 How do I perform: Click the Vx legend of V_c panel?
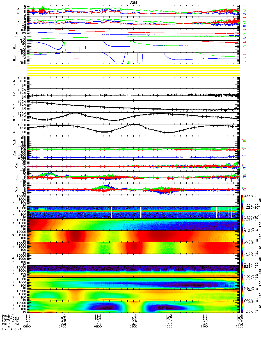(x=244, y=156)
